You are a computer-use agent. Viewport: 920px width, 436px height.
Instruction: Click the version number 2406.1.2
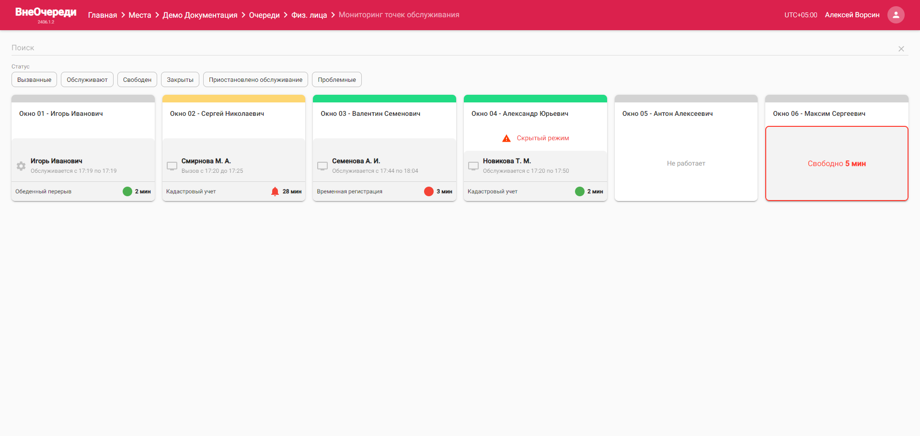46,22
